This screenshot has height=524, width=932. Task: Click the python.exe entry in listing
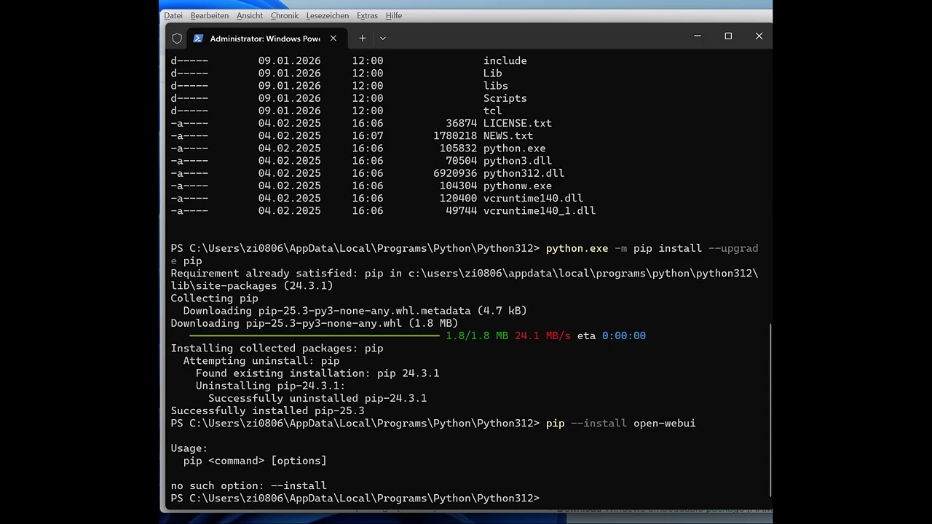(515, 148)
